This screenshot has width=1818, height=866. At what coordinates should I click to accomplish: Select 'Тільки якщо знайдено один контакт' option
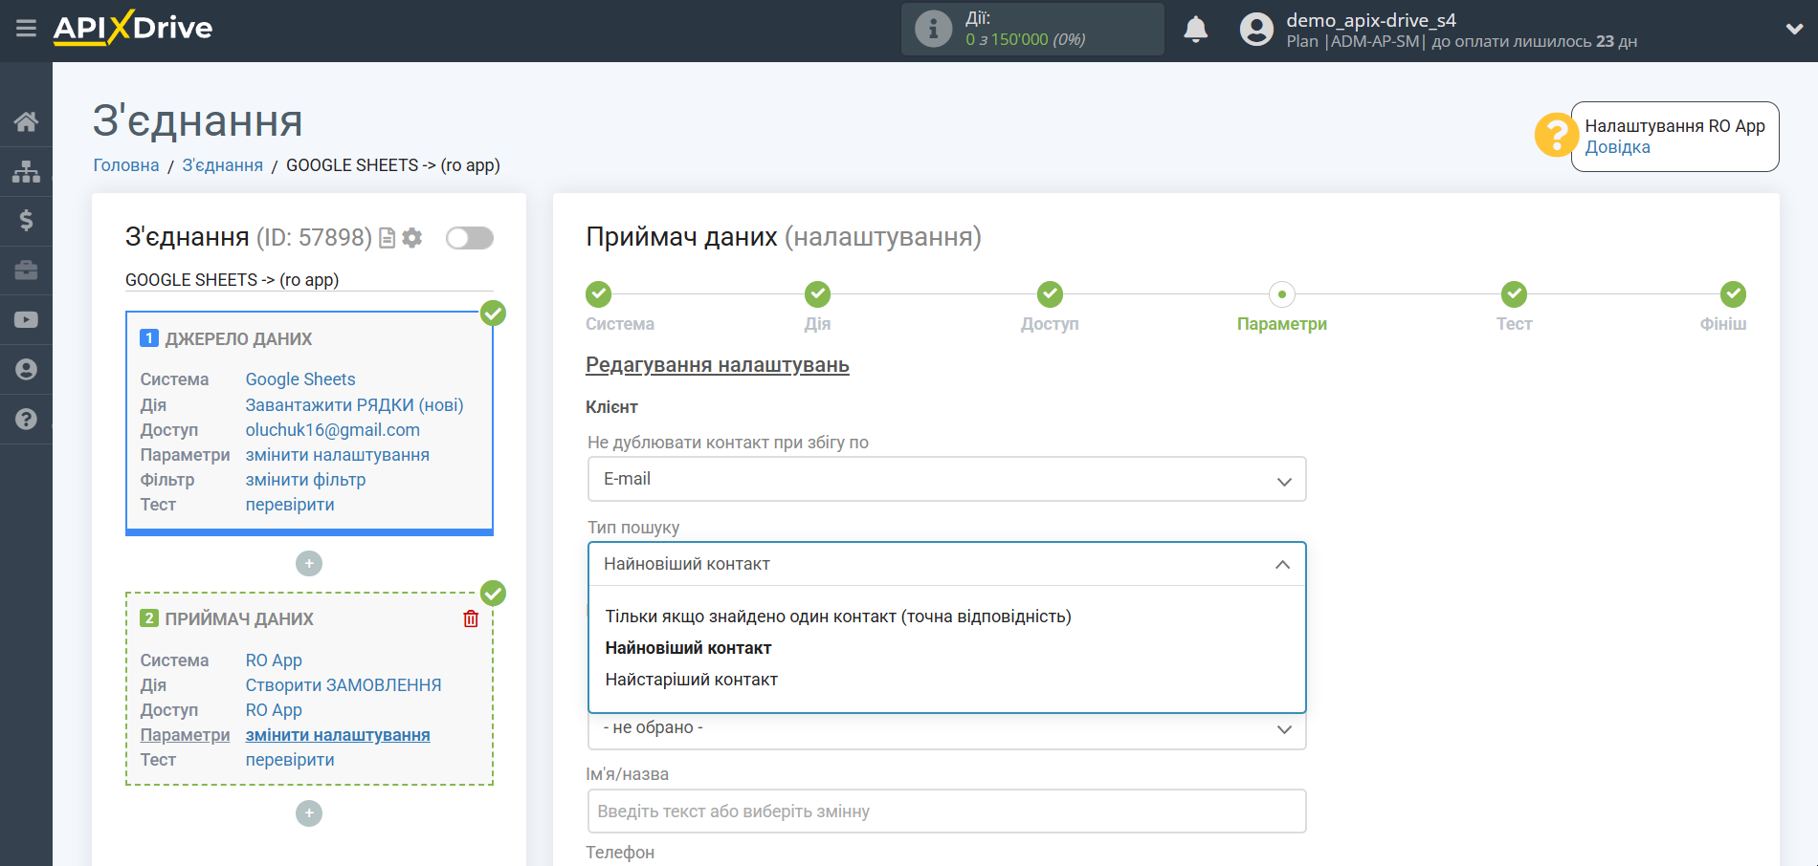click(837, 617)
